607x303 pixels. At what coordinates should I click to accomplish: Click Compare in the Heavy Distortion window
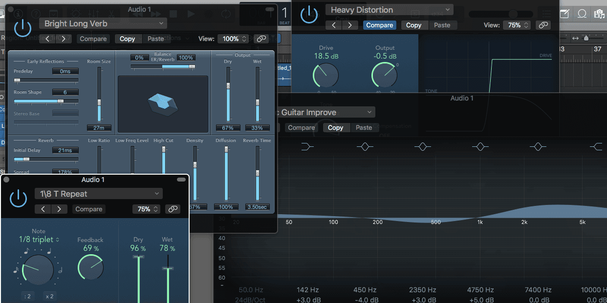380,25
